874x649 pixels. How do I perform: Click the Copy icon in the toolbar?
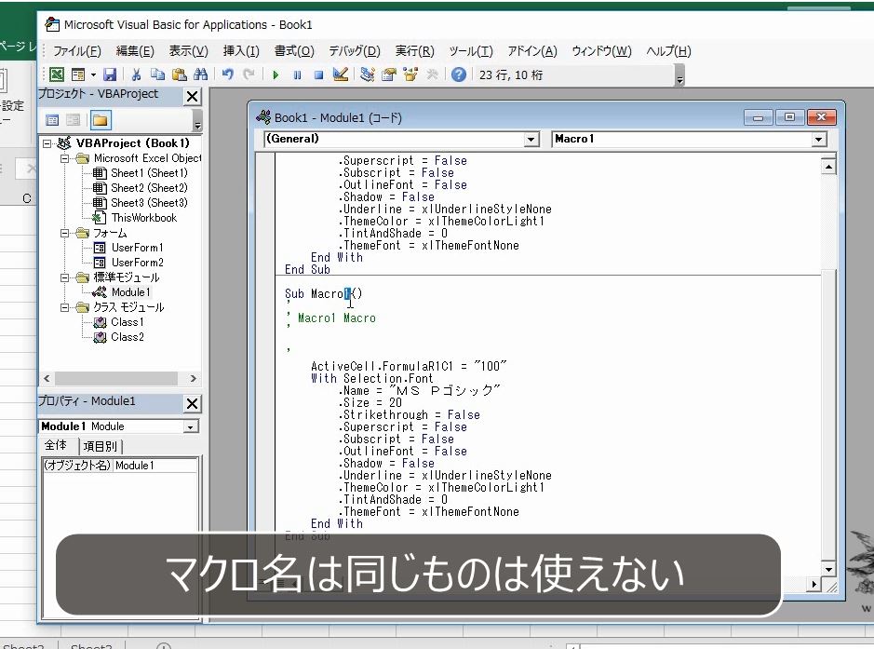point(157,74)
